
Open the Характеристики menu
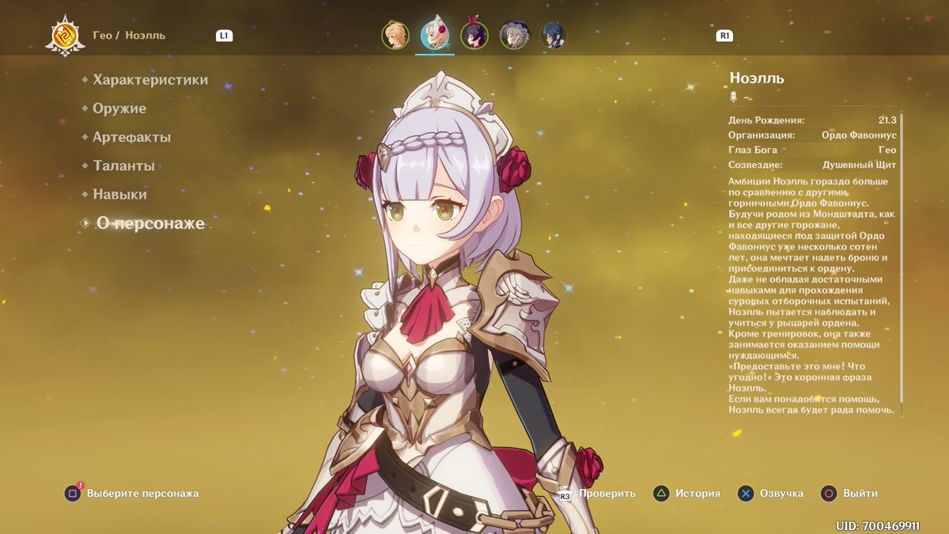tap(150, 80)
